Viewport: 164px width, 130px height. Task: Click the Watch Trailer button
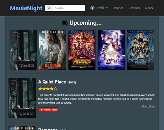(x=48, y=110)
